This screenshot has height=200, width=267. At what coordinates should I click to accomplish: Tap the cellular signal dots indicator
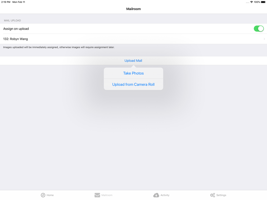coord(248,2)
